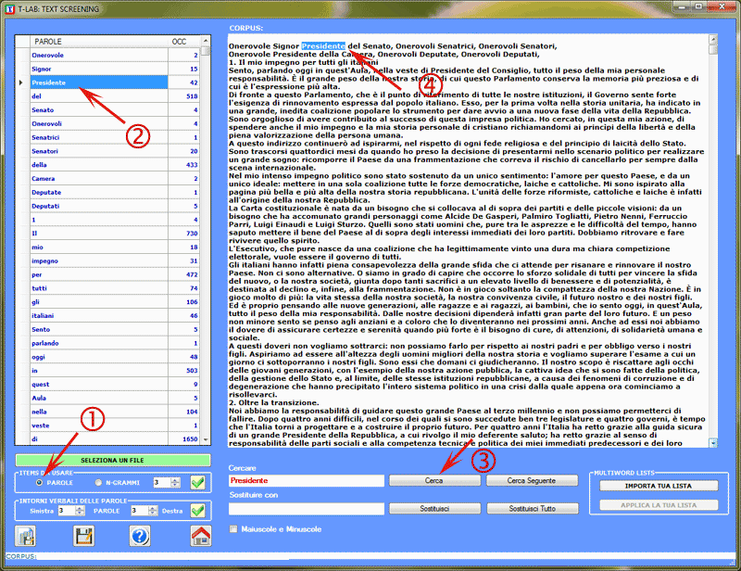The image size is (741, 571).
Task: Select the N-GRAMMI radio button
Action: point(98,483)
